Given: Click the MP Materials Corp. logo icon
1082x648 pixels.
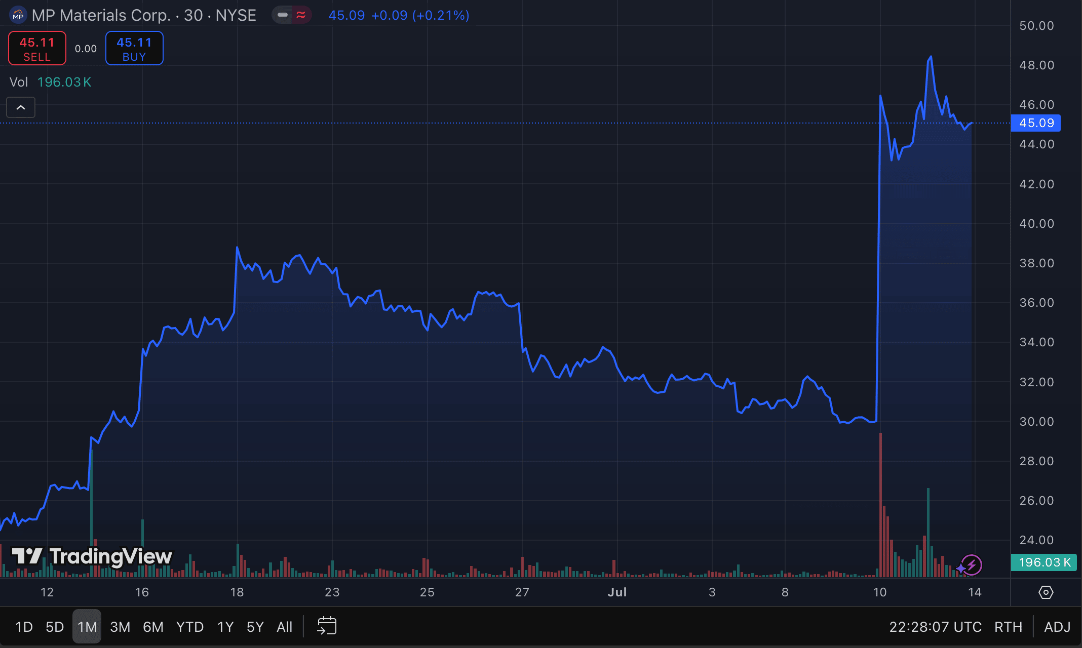Looking at the screenshot, I should pos(18,15).
